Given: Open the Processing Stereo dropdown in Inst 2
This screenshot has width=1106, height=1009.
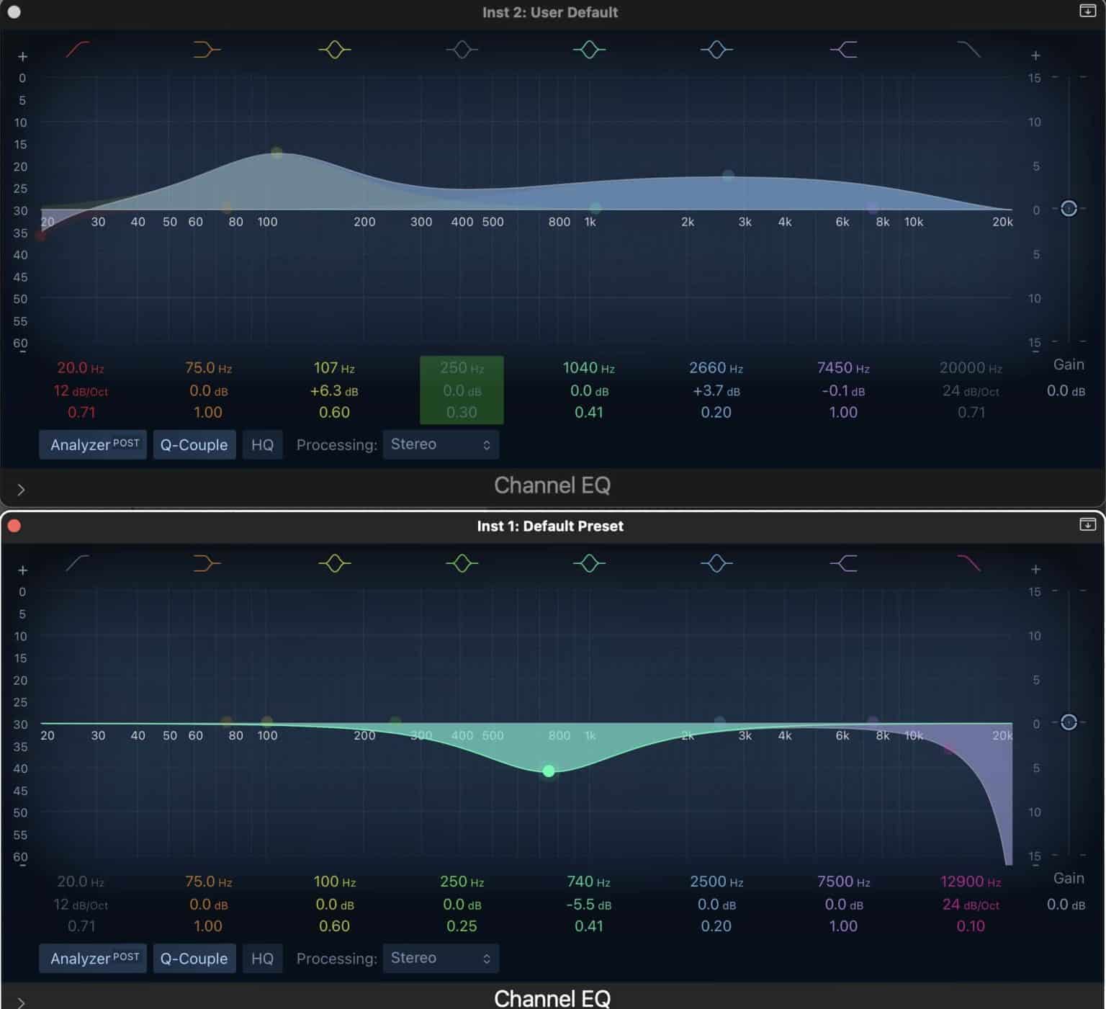Looking at the screenshot, I should [440, 444].
